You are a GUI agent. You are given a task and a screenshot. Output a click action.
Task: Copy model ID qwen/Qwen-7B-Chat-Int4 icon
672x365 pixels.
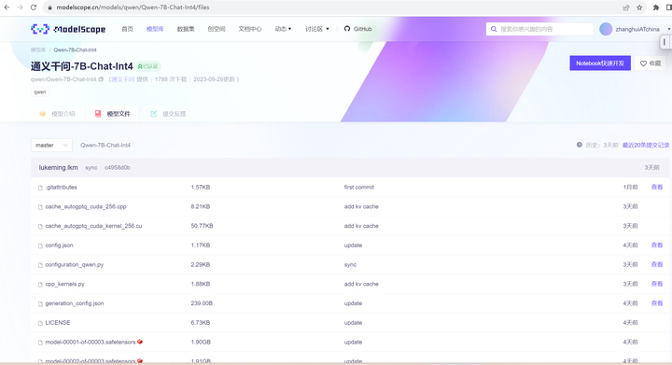[x=101, y=79]
